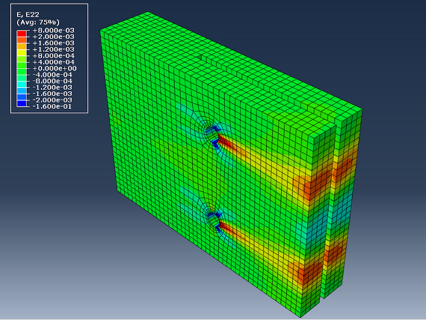Select the -1.200e-03 legend value
The image size is (426, 320).
52,87
